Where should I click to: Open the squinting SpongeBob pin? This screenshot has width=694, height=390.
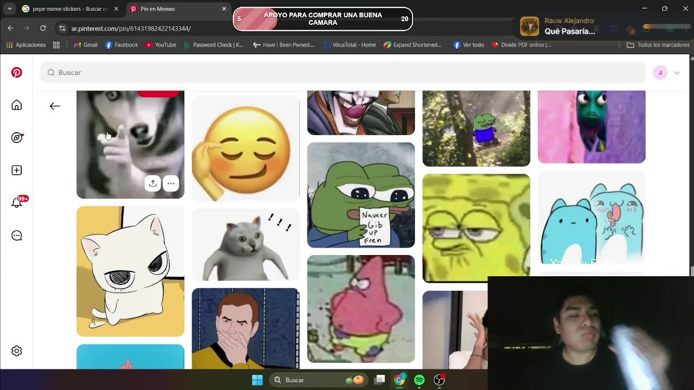pos(476,228)
